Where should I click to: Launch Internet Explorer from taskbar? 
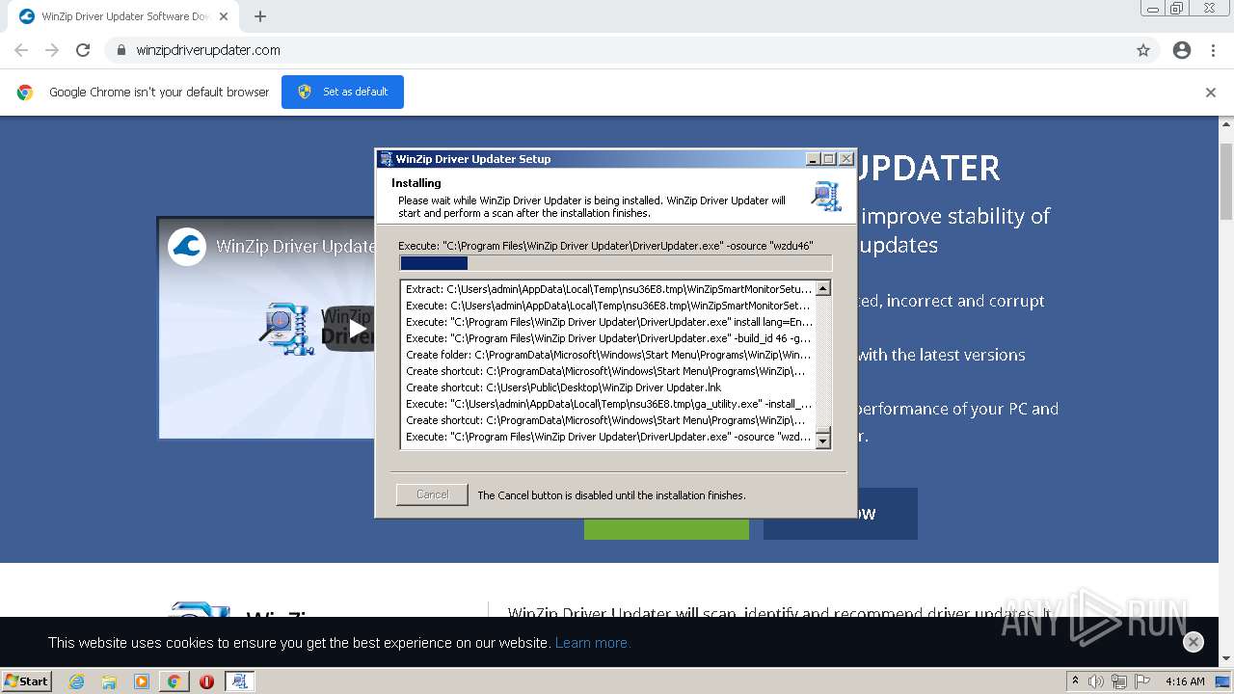(x=77, y=681)
